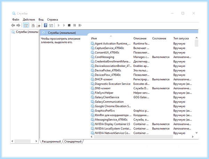Screen dimensions: 209x159
Task: Click the gear icon beside FileSyncHelper
Action: point(92,93)
